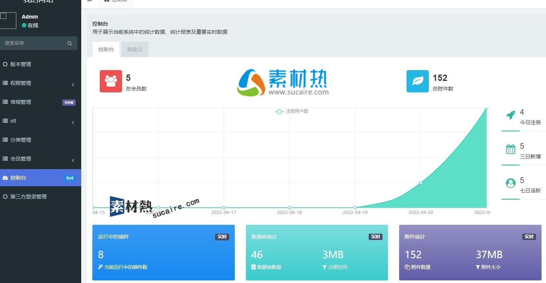Click the 七日活跃 label
Image resolution: width=546 pixels, height=283 pixels.
coord(530,191)
